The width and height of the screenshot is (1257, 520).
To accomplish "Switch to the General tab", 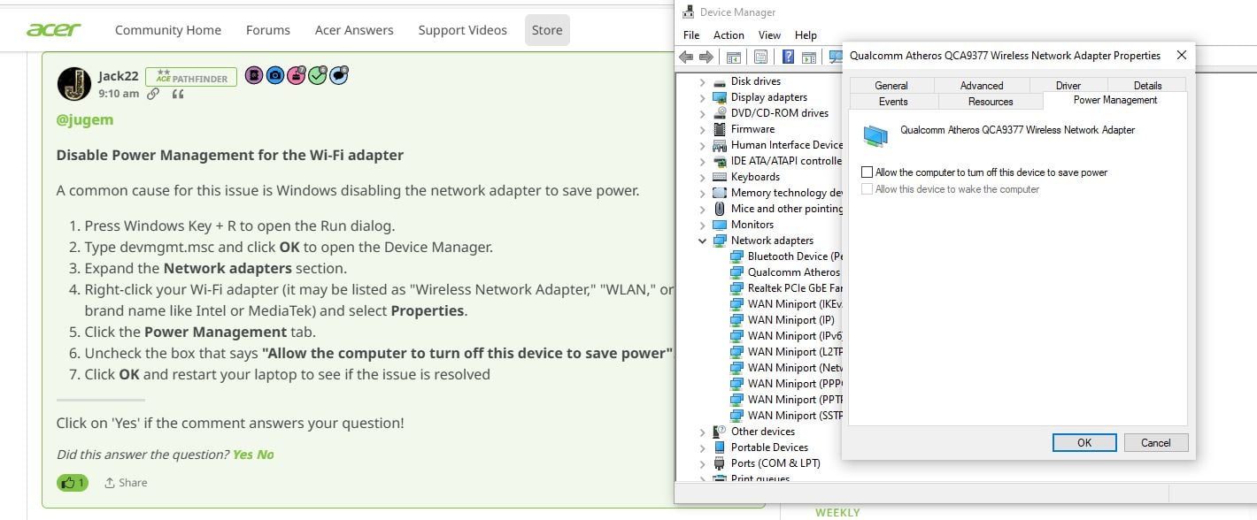I will tap(891, 86).
